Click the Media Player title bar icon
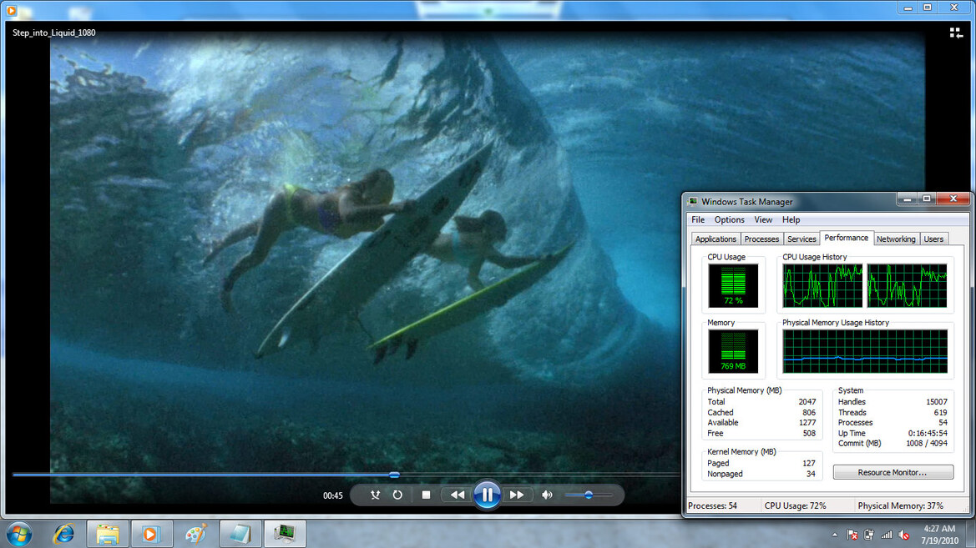The height and width of the screenshot is (548, 976). coord(11,9)
